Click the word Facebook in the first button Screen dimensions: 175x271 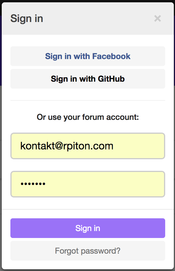pyautogui.click(x=111, y=56)
